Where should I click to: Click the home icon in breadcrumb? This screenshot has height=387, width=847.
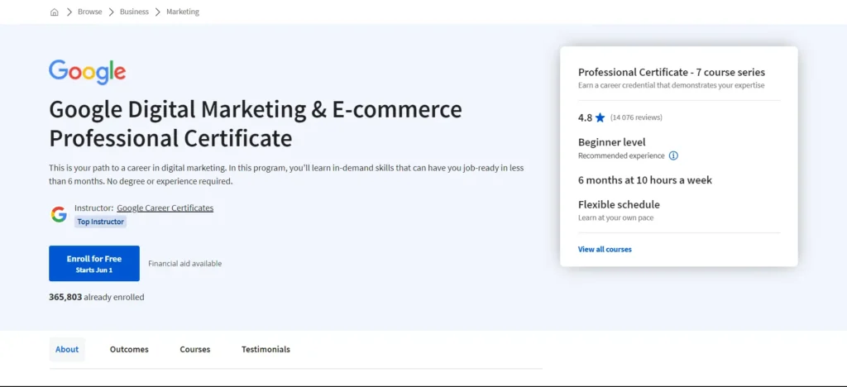[x=54, y=12]
